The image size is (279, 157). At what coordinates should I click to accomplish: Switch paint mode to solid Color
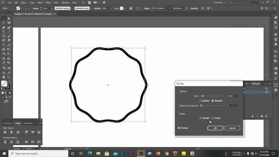click(x=3, y=93)
